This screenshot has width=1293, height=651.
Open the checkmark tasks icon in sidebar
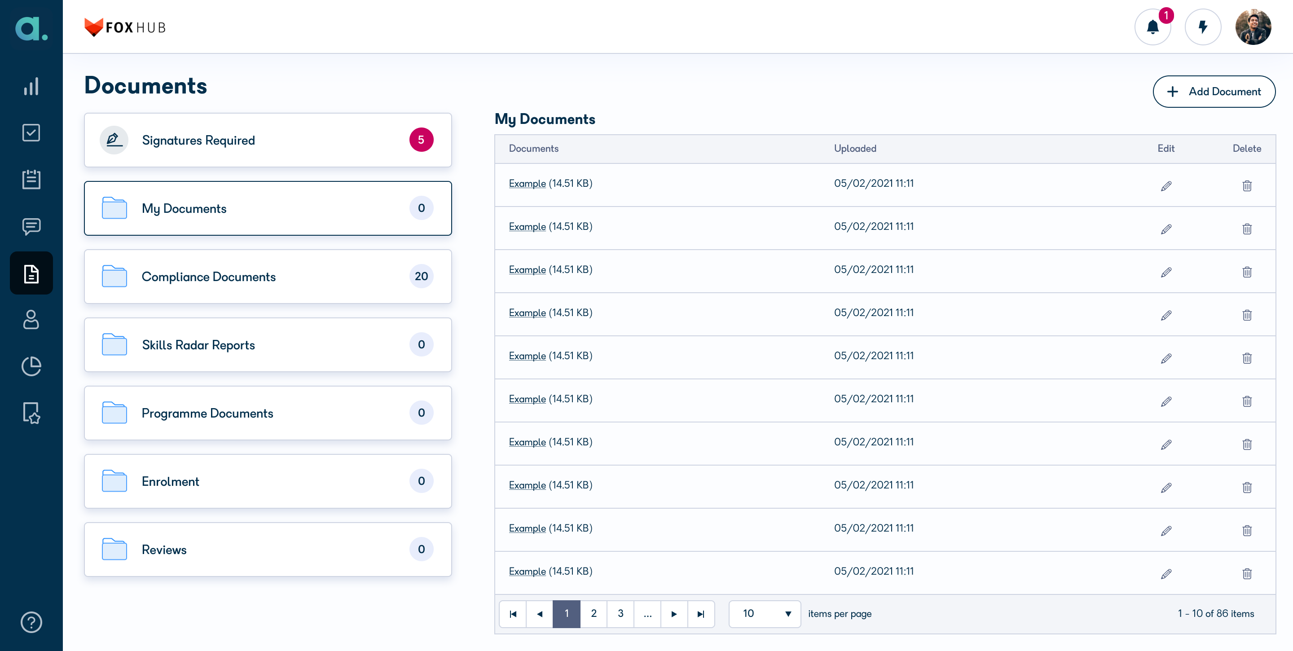pyautogui.click(x=31, y=132)
